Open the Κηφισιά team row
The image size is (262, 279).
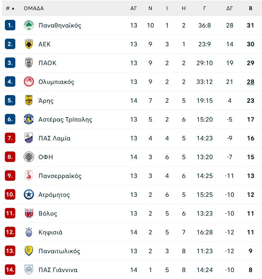[x=132, y=232]
